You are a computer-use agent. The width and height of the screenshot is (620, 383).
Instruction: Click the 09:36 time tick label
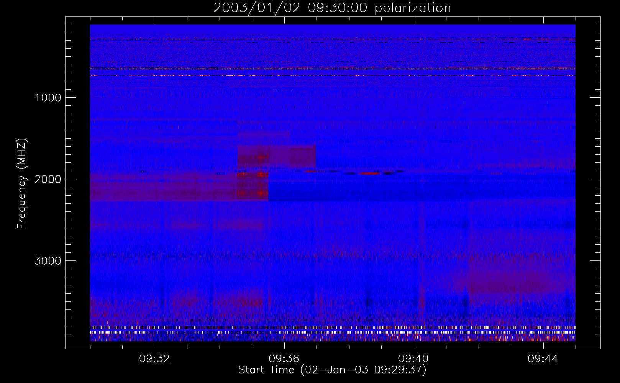(284, 359)
